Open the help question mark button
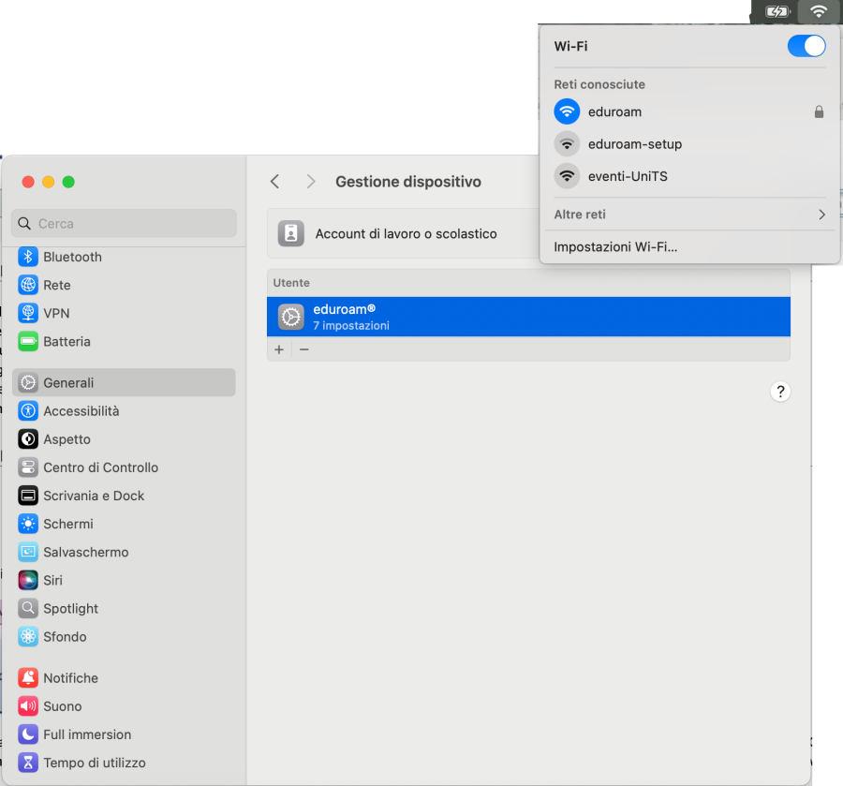The image size is (843, 786). tap(780, 392)
